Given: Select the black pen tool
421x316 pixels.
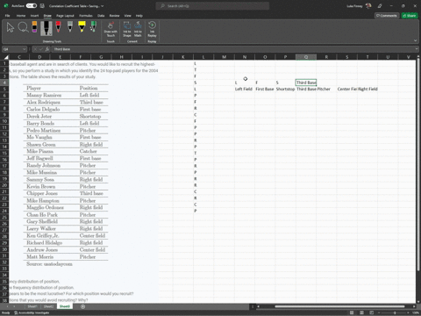Looking at the screenshot, I should coord(46,28).
